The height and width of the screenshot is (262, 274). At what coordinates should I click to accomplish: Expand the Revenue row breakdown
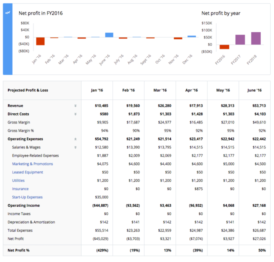coord(75,106)
